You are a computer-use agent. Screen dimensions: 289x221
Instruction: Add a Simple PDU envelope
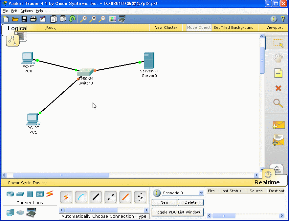[x=278, y=125]
